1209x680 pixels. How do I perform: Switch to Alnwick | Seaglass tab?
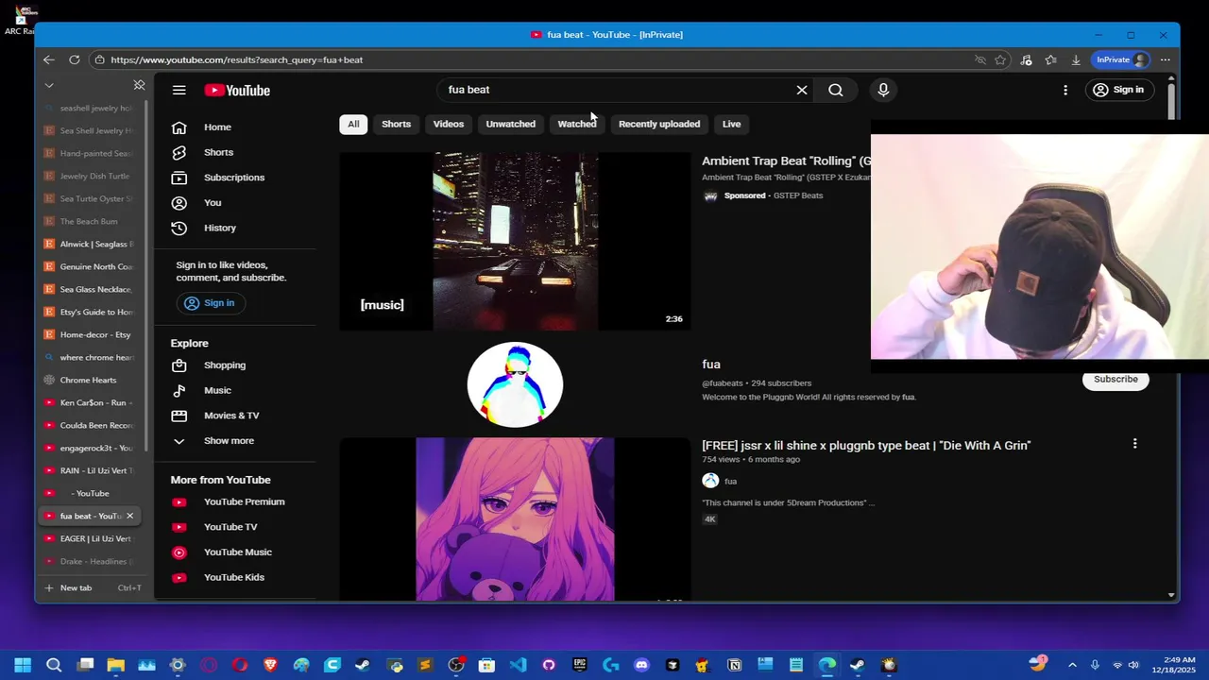click(x=92, y=244)
